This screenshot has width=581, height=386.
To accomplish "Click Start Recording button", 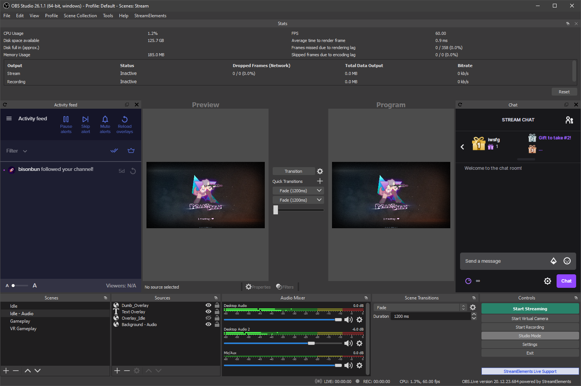I will coord(530,327).
